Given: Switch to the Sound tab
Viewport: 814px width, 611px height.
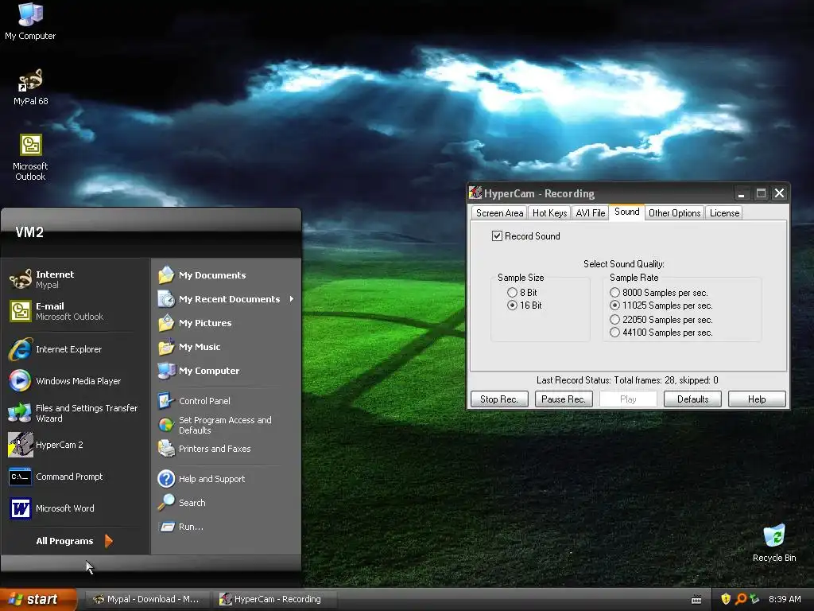Looking at the screenshot, I should click(x=626, y=212).
